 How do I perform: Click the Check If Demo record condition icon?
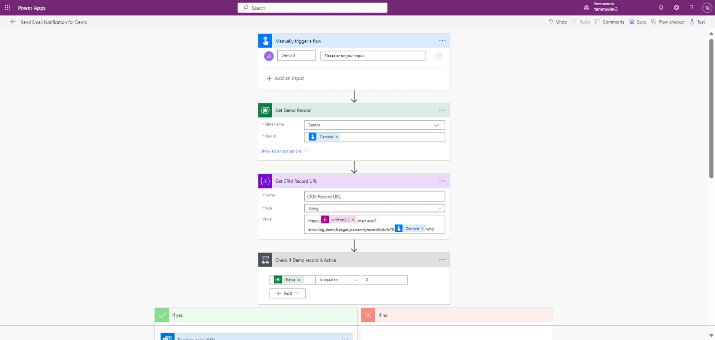point(265,260)
